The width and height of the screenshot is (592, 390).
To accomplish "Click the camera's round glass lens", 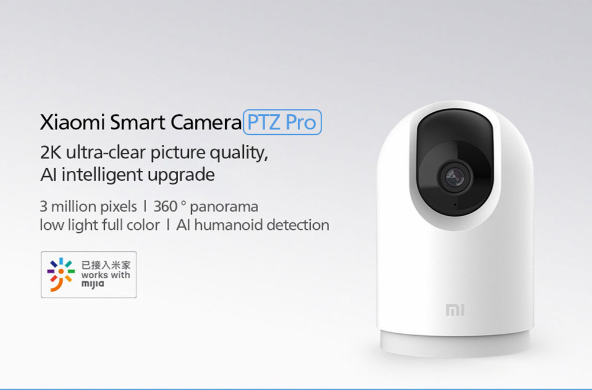I will point(455,176).
